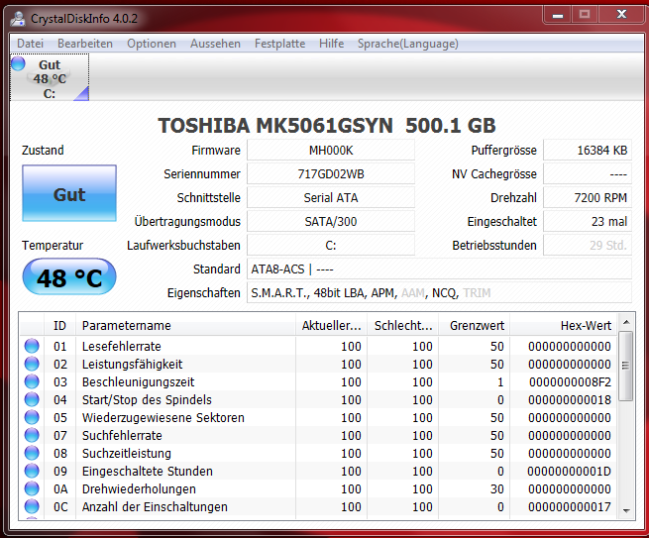Open the Datei menu
This screenshot has height=538, width=649.
(x=30, y=44)
